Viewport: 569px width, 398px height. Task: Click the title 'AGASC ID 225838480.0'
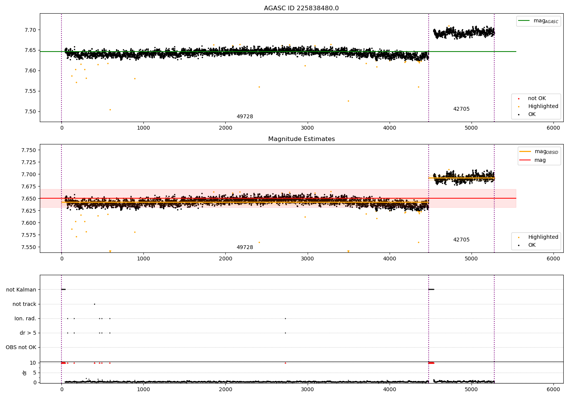(301, 8)
